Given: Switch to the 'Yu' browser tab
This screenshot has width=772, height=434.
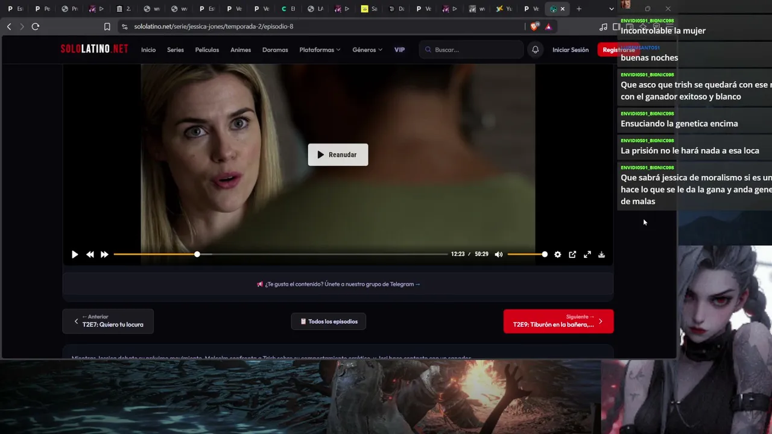Looking at the screenshot, I should pyautogui.click(x=505, y=9).
